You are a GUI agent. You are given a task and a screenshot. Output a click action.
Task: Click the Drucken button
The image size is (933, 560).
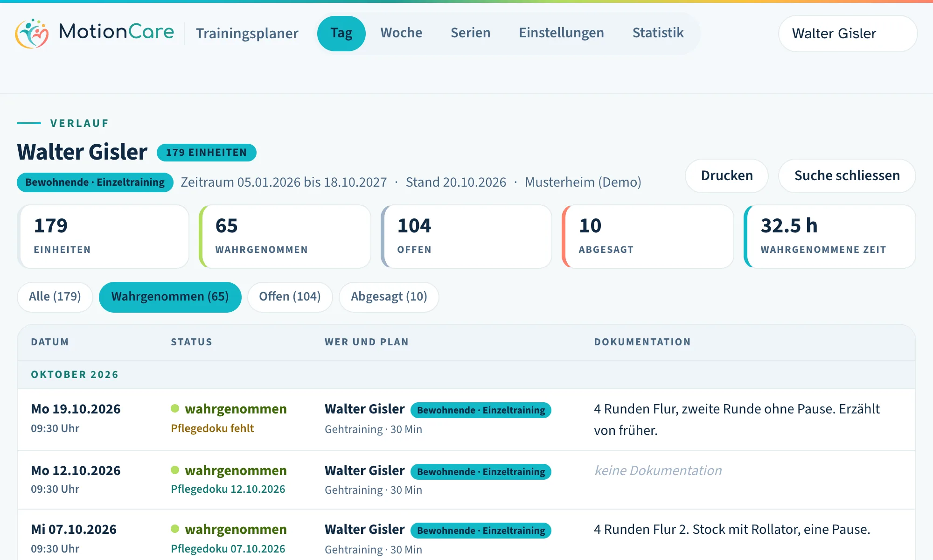[726, 176]
